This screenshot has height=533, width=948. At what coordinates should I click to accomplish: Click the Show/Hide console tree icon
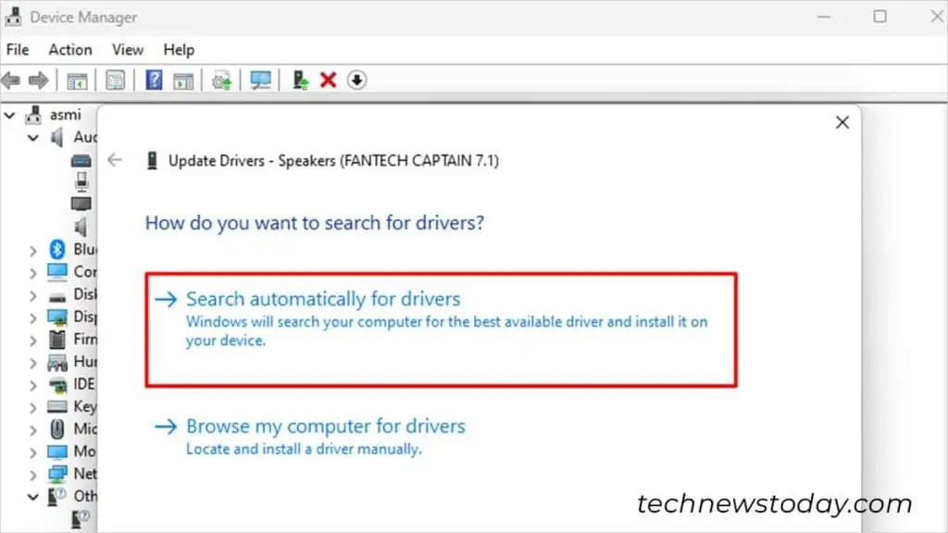tap(77, 81)
